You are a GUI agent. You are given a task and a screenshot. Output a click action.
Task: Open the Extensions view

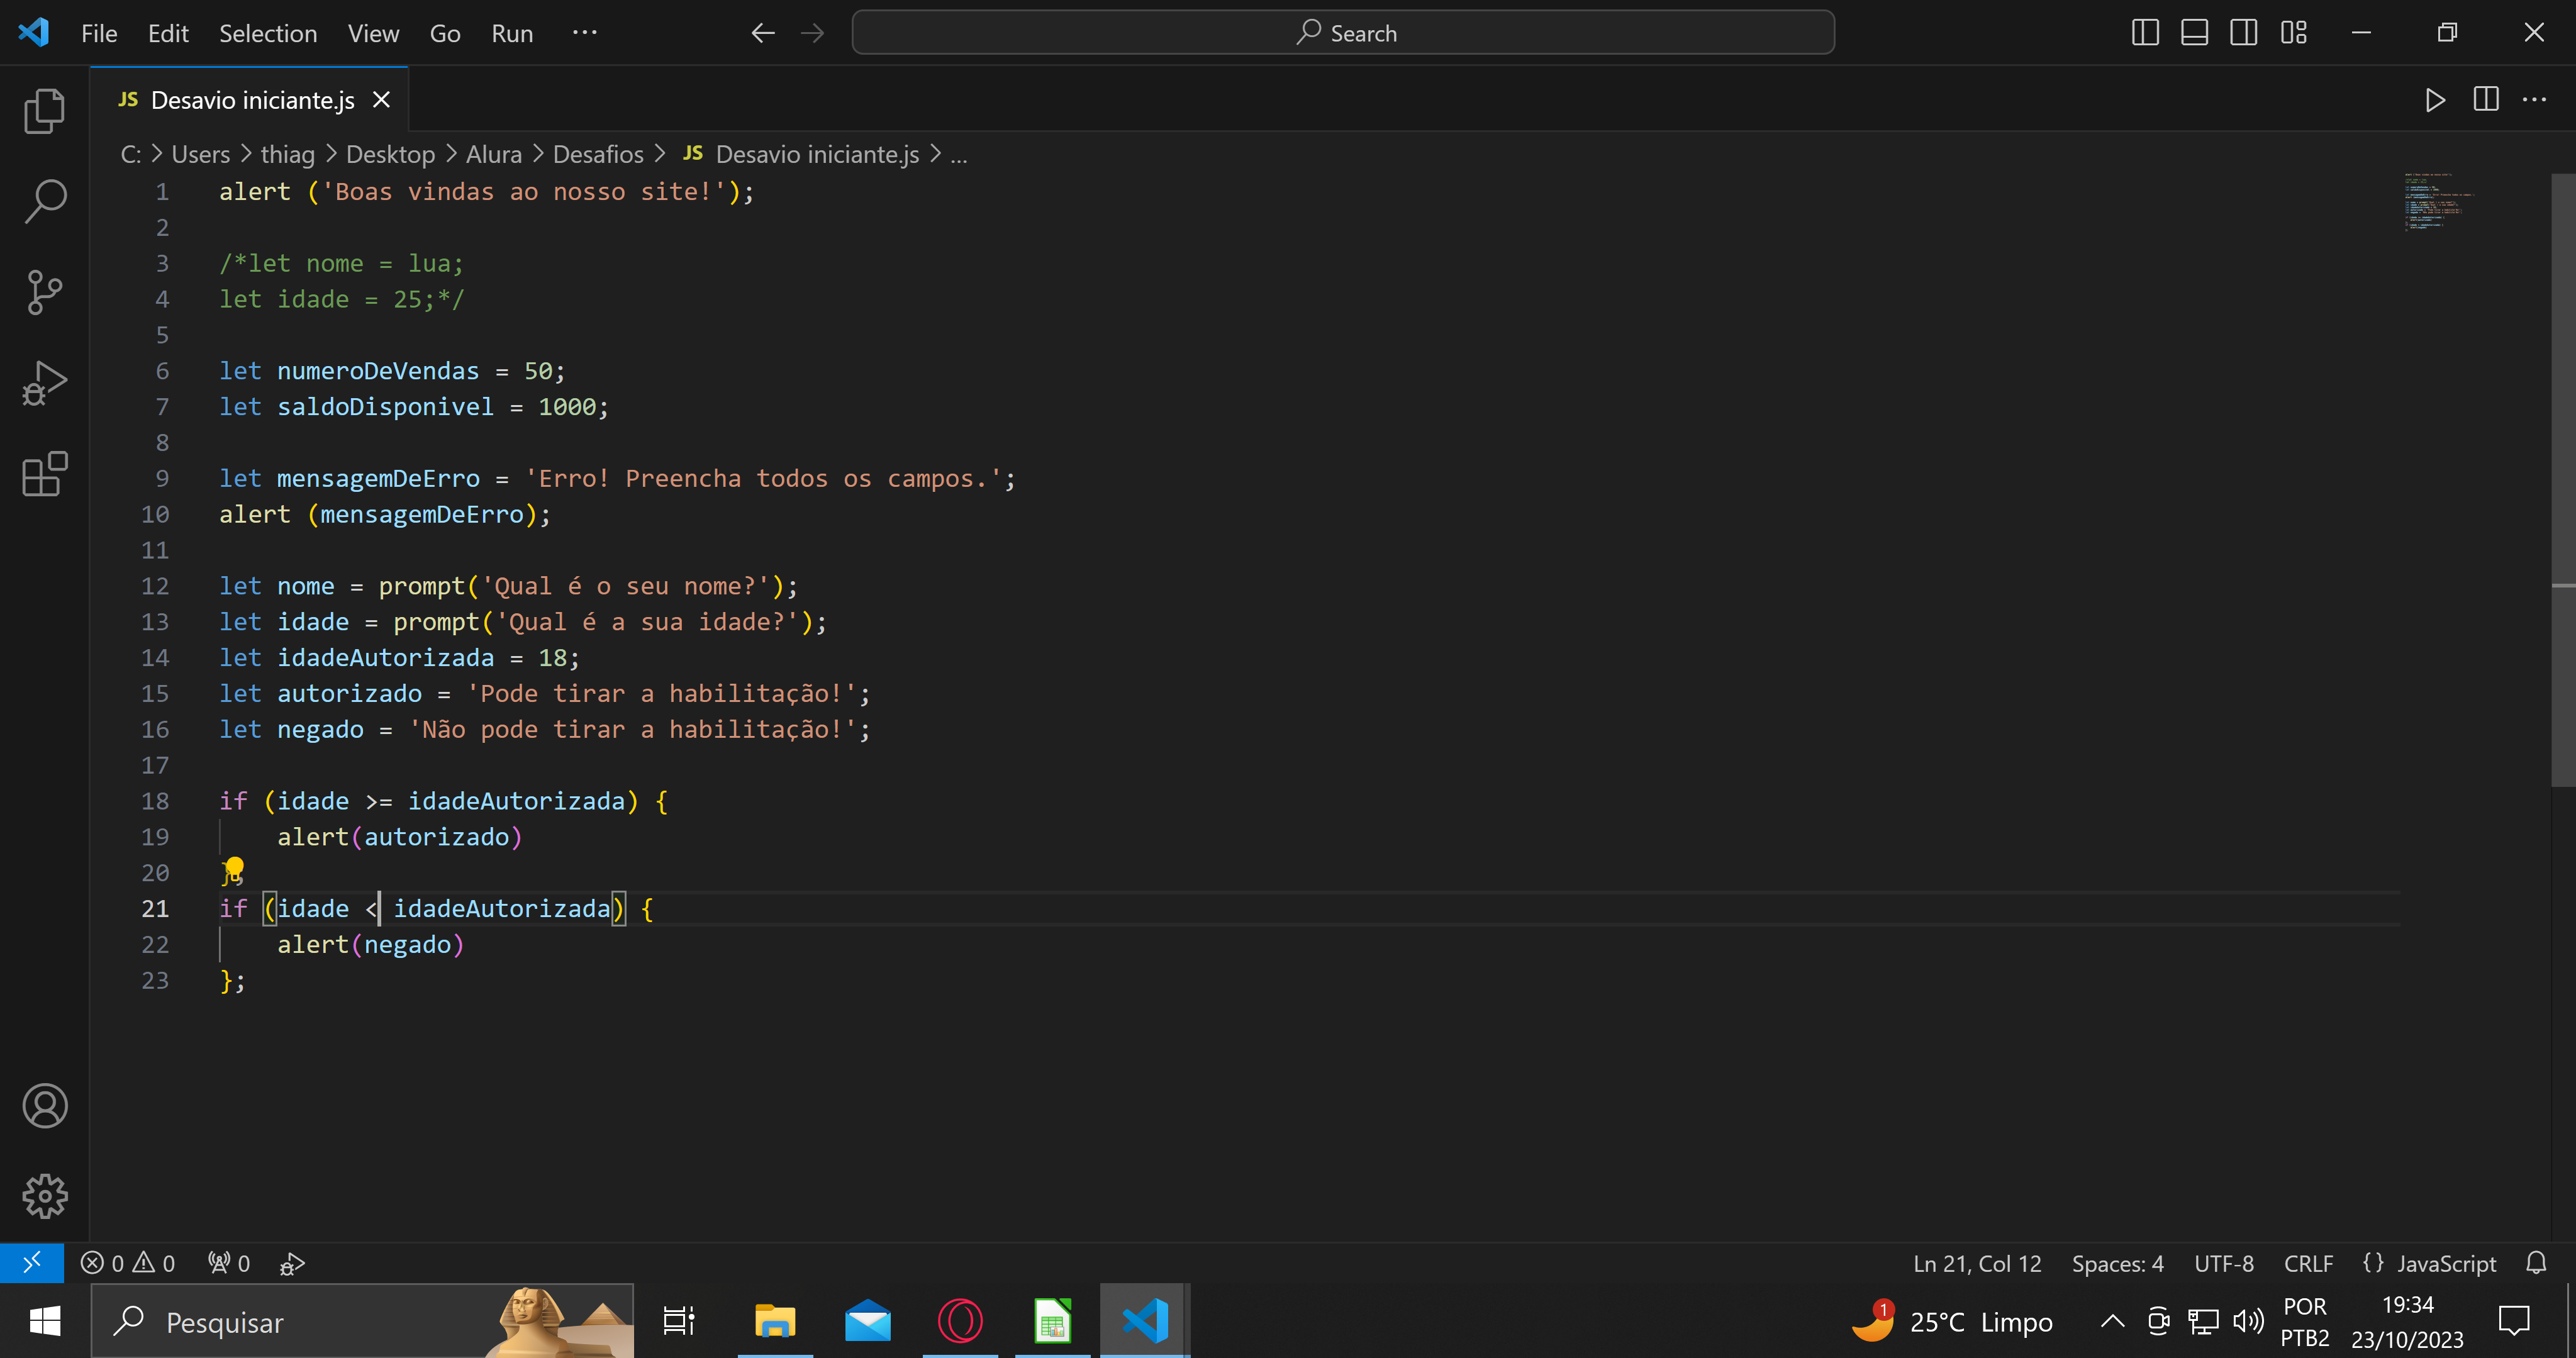pos(44,474)
